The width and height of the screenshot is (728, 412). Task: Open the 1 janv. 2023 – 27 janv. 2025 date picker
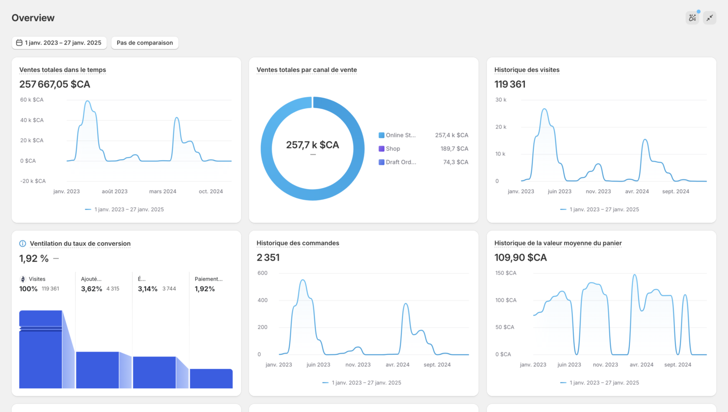[x=59, y=43]
